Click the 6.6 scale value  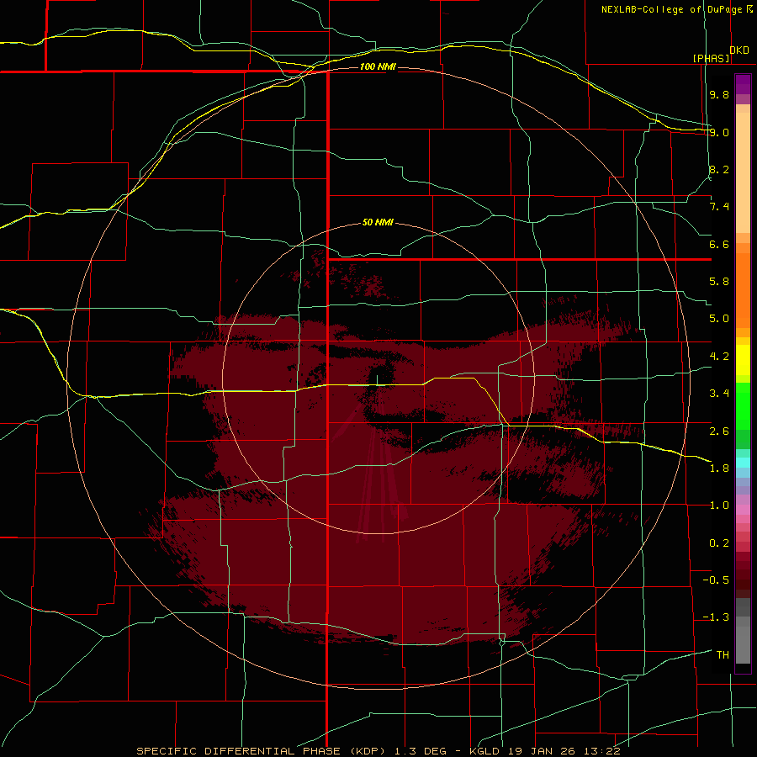[x=719, y=244]
